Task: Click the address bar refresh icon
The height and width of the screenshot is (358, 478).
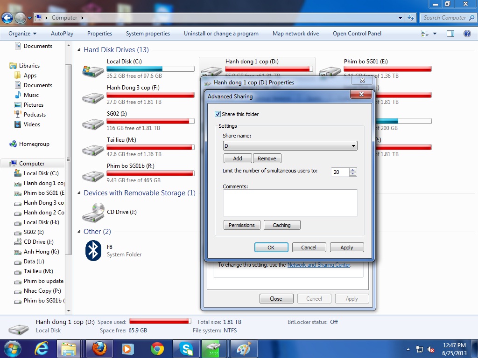Action: (x=411, y=18)
